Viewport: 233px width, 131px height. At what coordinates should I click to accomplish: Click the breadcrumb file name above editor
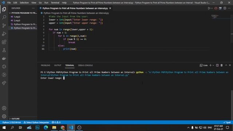pos(76,13)
